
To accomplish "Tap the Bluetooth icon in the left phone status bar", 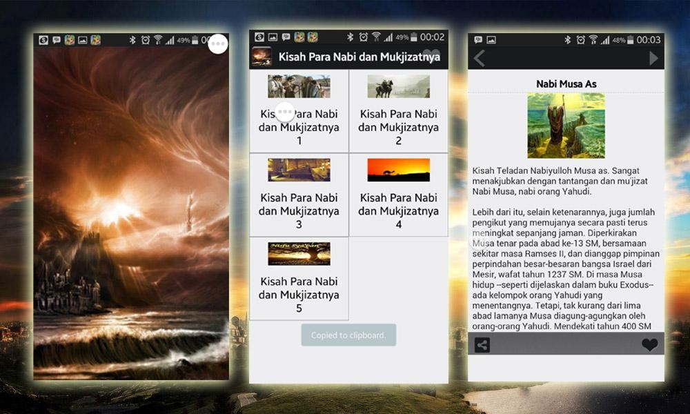I will [x=132, y=40].
